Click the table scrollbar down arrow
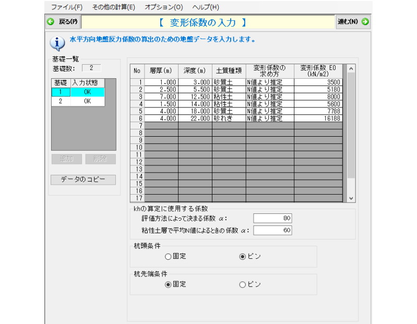Image resolution: width=417 pixels, height=324 pixels. pyautogui.click(x=351, y=198)
